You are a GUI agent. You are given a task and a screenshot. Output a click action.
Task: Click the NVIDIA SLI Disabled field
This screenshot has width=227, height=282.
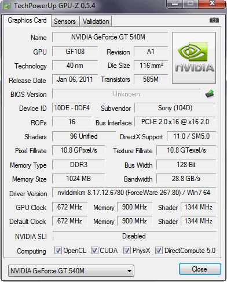(x=134, y=236)
